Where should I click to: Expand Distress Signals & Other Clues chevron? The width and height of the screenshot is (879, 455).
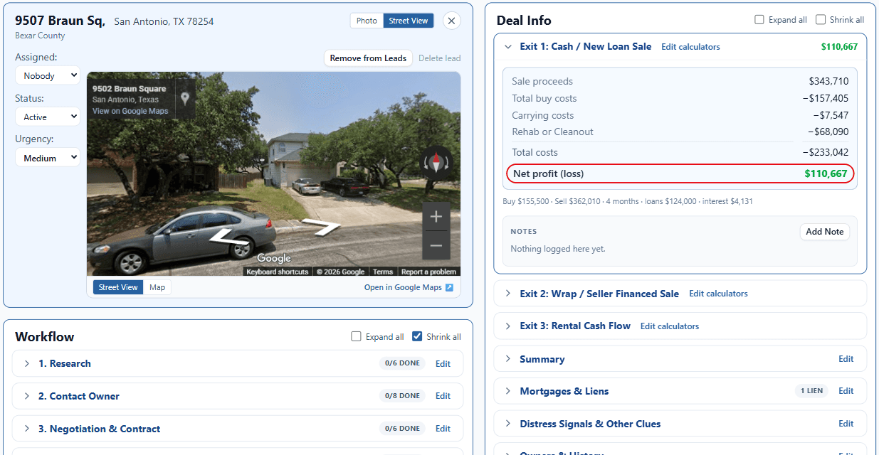[508, 424]
